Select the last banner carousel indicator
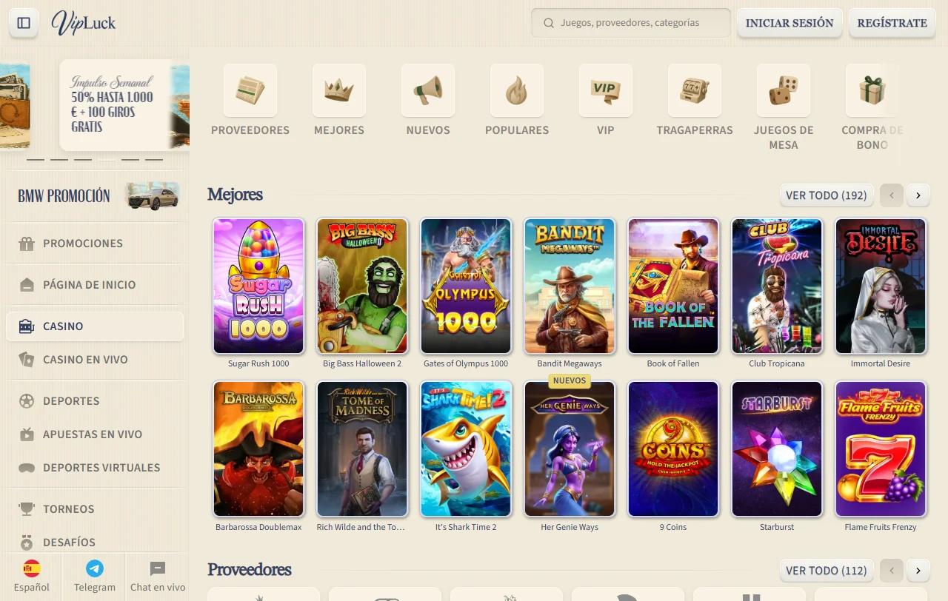Viewport: 948px width, 601px height. tap(154, 159)
